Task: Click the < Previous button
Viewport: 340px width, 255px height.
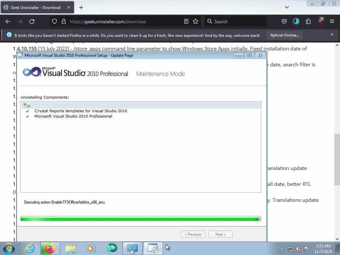Action: click(193, 234)
